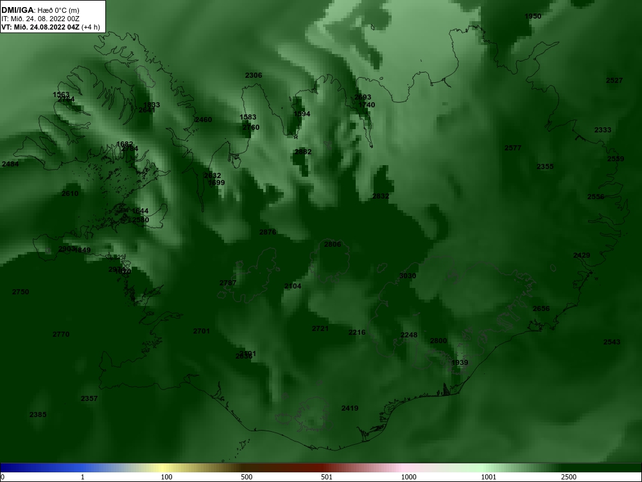Select the initial time line 'IT: Mið. 24. 08. 2022 00Z'

tap(40, 19)
